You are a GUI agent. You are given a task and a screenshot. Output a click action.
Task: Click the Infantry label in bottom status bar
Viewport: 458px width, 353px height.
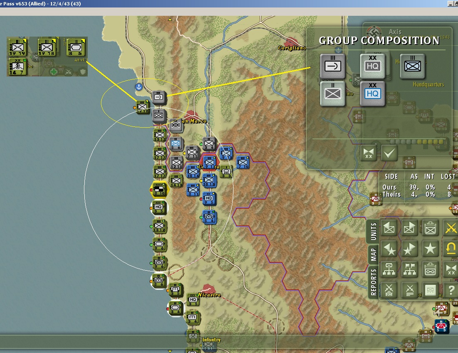click(x=212, y=340)
